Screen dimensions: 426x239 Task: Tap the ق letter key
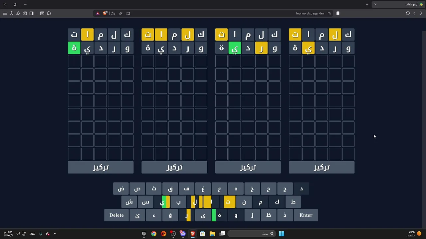point(170,189)
